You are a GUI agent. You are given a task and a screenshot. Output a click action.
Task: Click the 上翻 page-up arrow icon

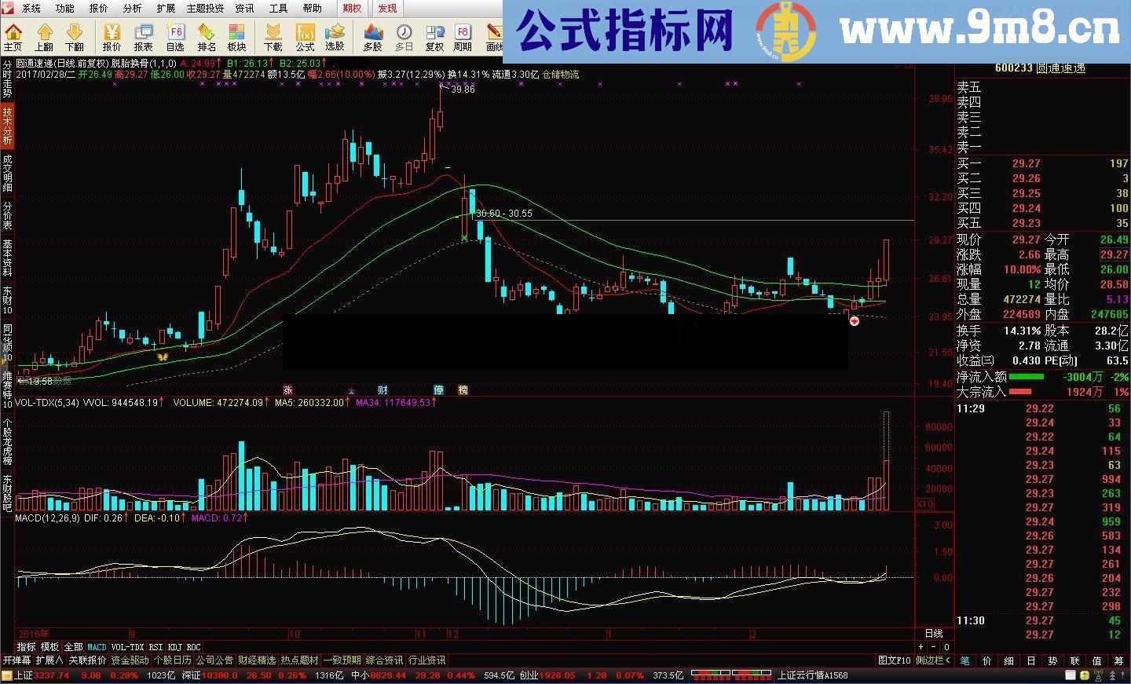pyautogui.click(x=44, y=36)
